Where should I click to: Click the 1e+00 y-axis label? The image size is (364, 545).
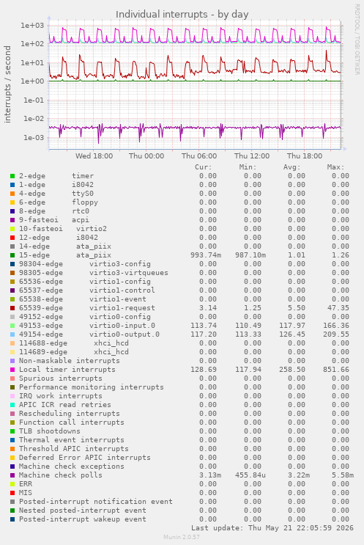point(34,81)
